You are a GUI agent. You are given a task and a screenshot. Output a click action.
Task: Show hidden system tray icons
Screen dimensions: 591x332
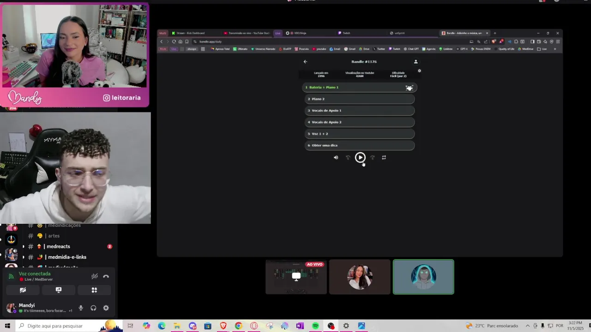point(528,326)
